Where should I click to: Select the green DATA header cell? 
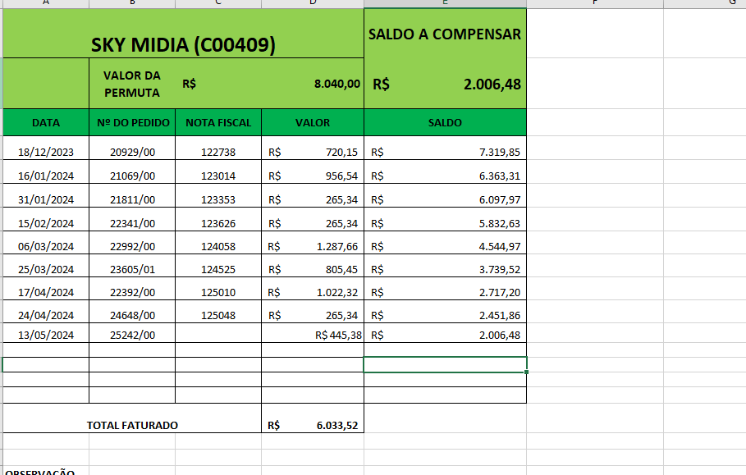coord(46,123)
